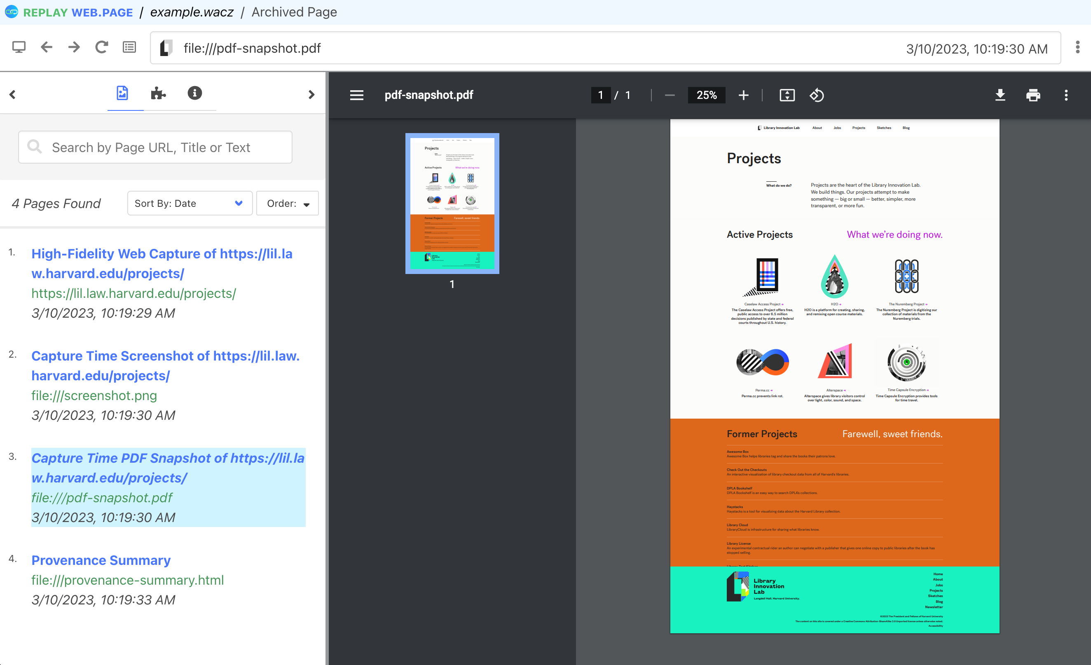Go back with the browser back arrow
Image resolution: width=1091 pixels, height=665 pixels.
click(x=47, y=47)
